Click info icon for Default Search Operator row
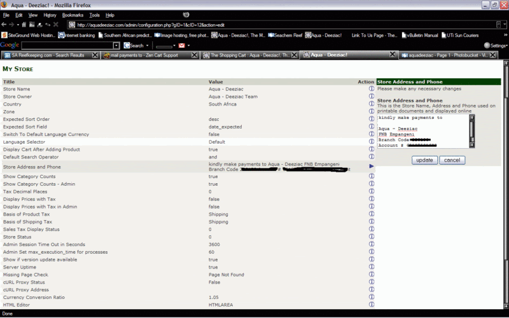This screenshot has height=318, width=509. pyautogui.click(x=372, y=156)
